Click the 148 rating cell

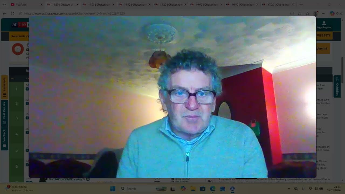coord(210,181)
